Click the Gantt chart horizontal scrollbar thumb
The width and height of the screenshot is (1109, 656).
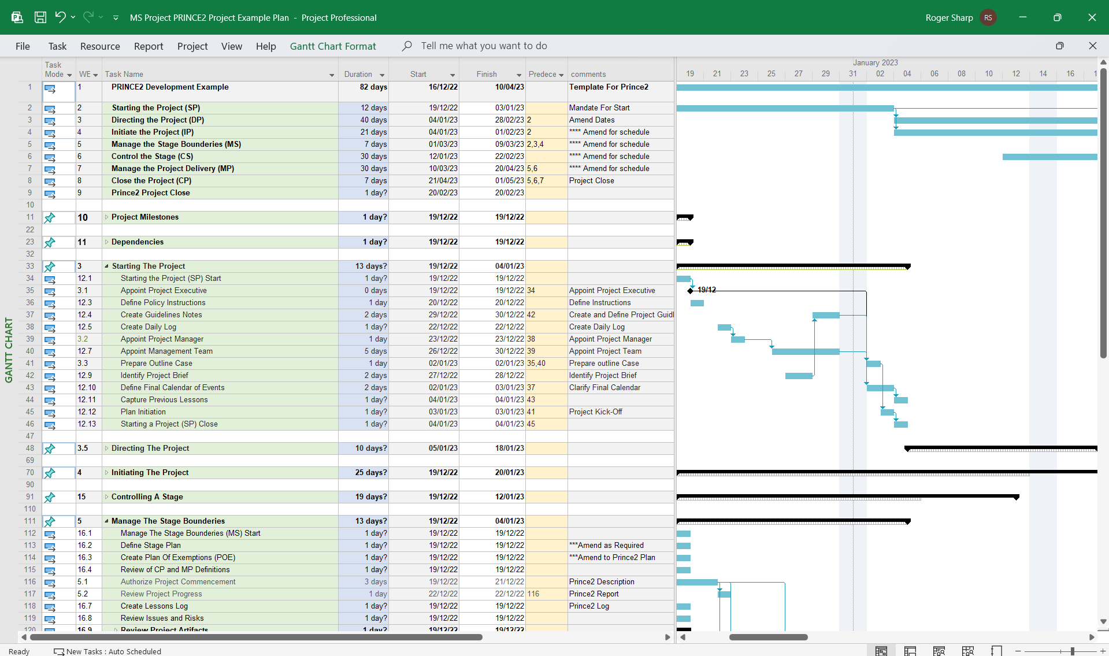click(x=768, y=638)
